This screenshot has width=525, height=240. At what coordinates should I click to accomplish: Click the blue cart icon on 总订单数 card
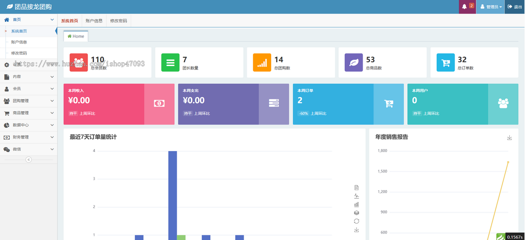(446, 63)
